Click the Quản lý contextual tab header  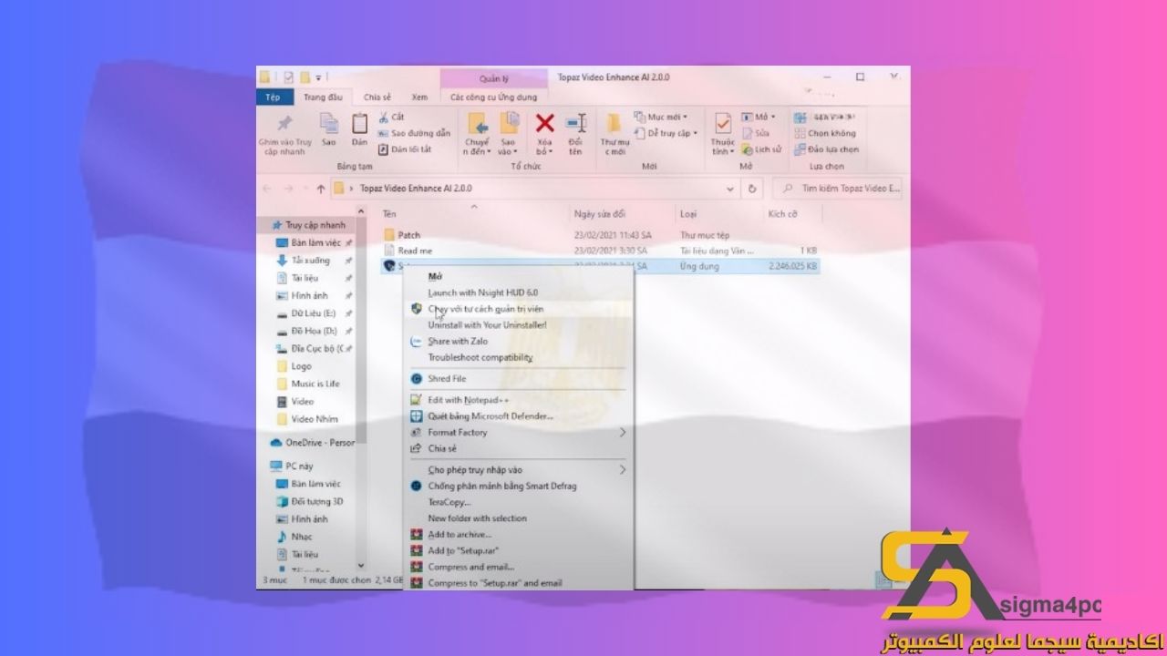(x=493, y=78)
